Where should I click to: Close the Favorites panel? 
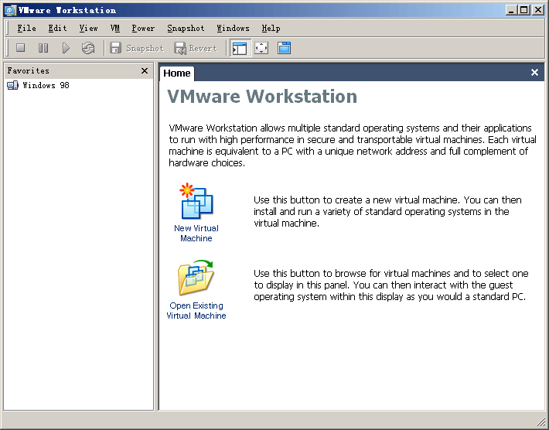point(145,70)
